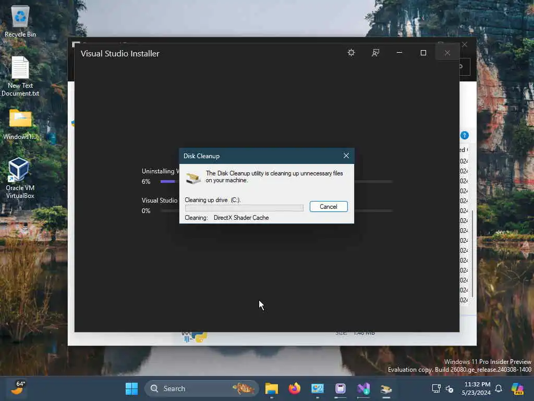534x401 pixels.
Task: Close the background window behind the installer
Action: click(465, 44)
